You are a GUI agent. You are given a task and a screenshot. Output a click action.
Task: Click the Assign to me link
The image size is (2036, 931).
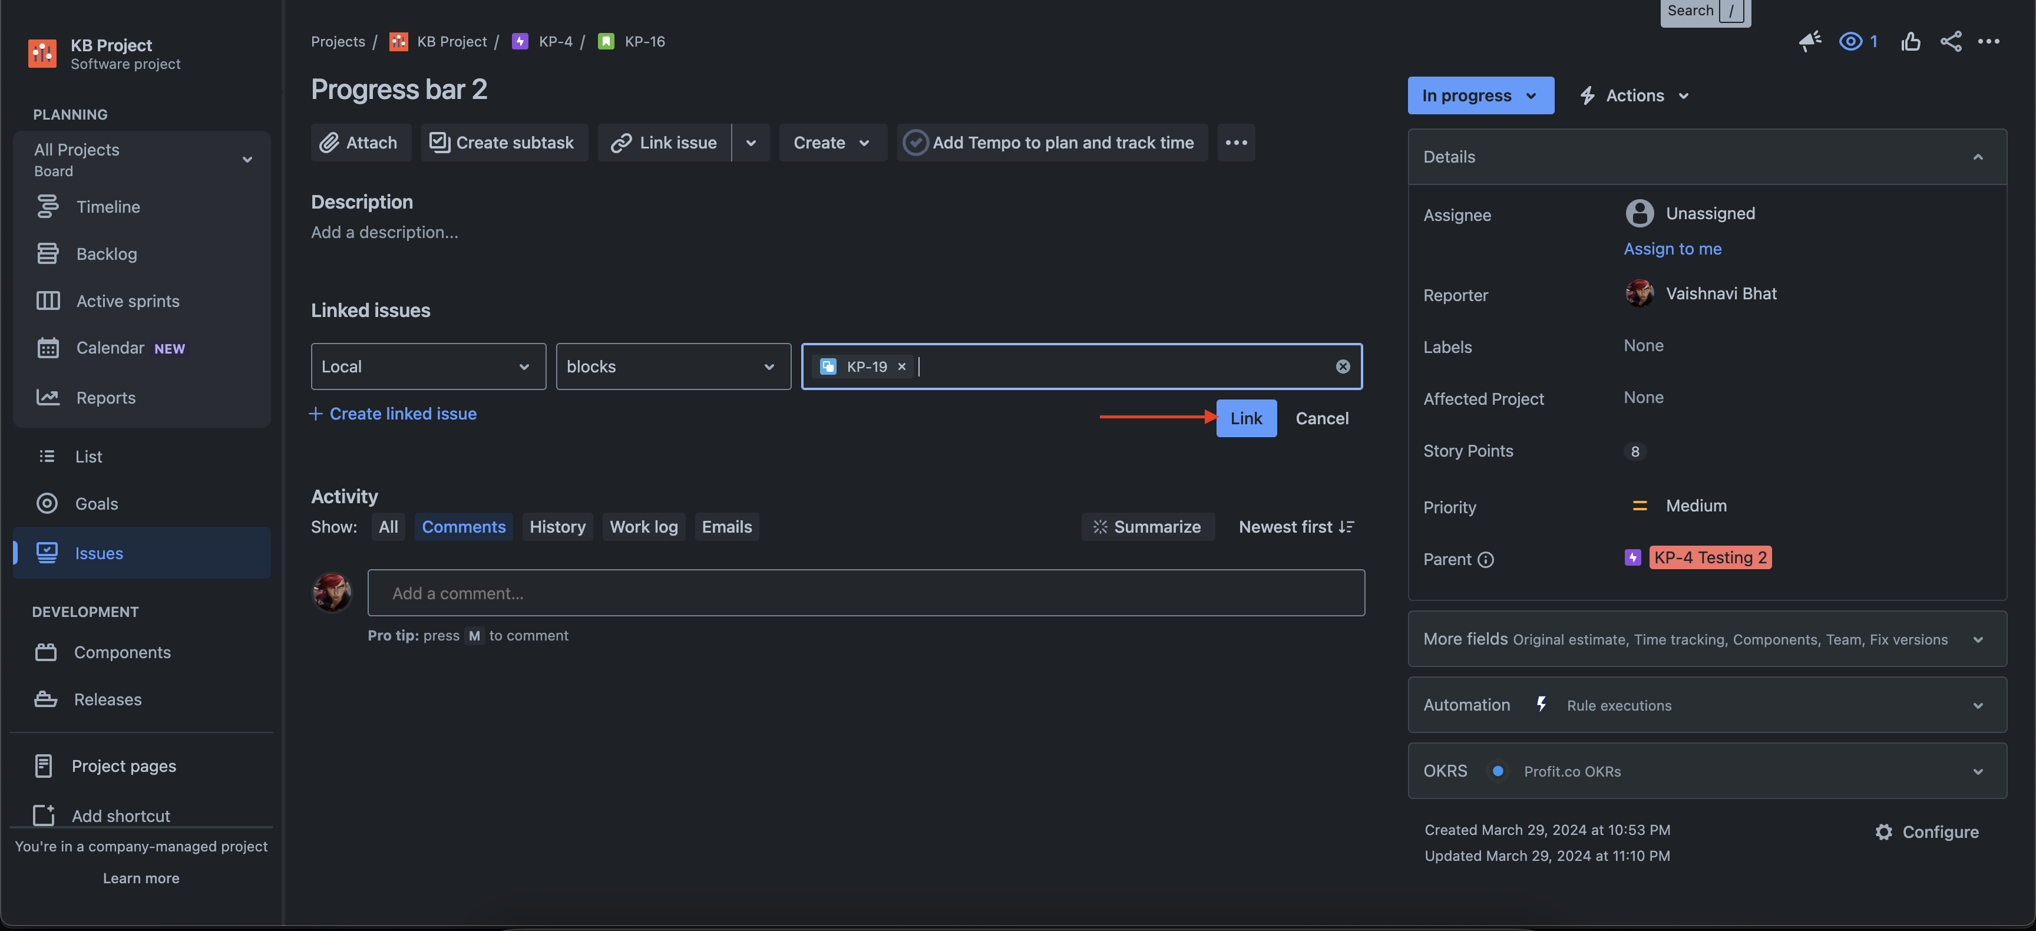click(1672, 249)
